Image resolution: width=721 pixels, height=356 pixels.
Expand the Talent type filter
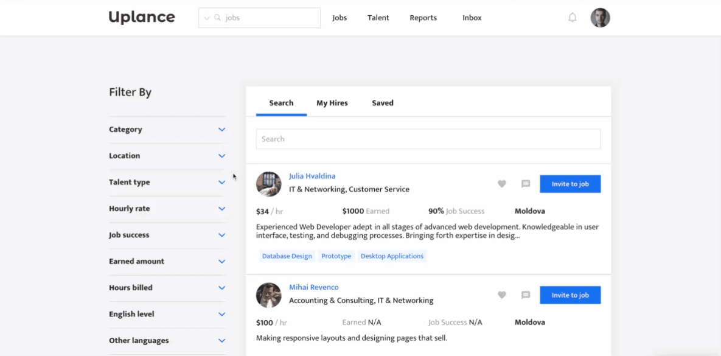tap(221, 183)
